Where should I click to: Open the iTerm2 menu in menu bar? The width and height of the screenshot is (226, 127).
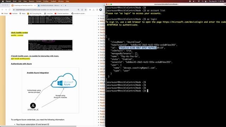pos(8,1)
